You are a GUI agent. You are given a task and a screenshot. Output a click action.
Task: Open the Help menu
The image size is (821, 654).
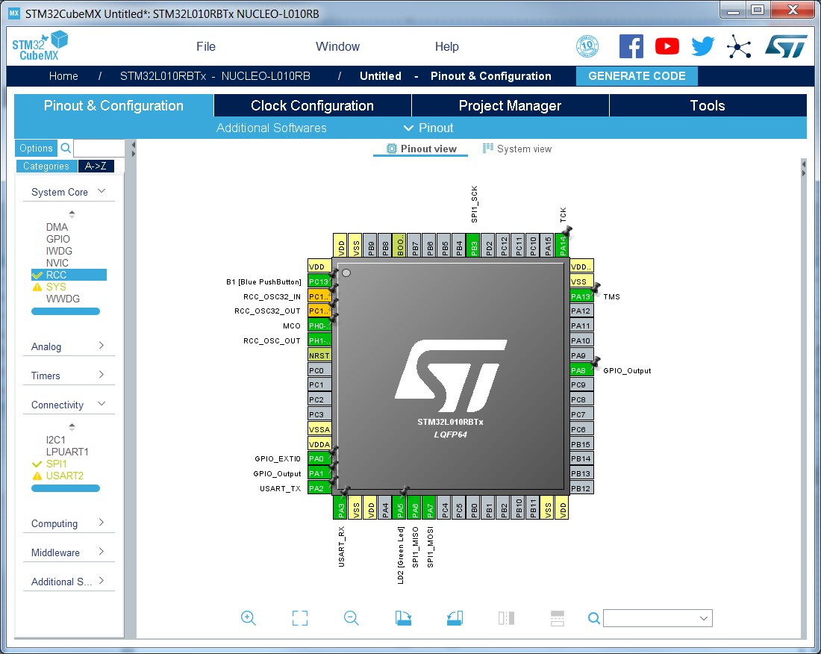(x=446, y=46)
